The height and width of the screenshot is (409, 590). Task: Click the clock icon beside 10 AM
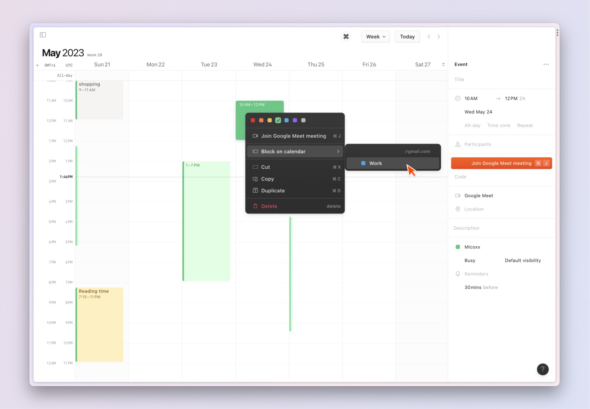[458, 98]
